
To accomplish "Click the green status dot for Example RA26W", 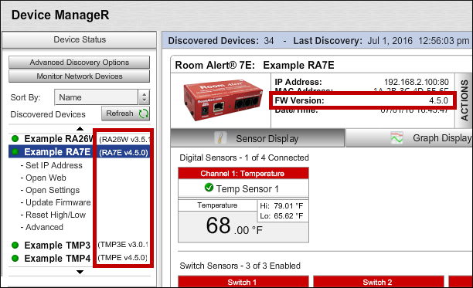I will click(15, 138).
